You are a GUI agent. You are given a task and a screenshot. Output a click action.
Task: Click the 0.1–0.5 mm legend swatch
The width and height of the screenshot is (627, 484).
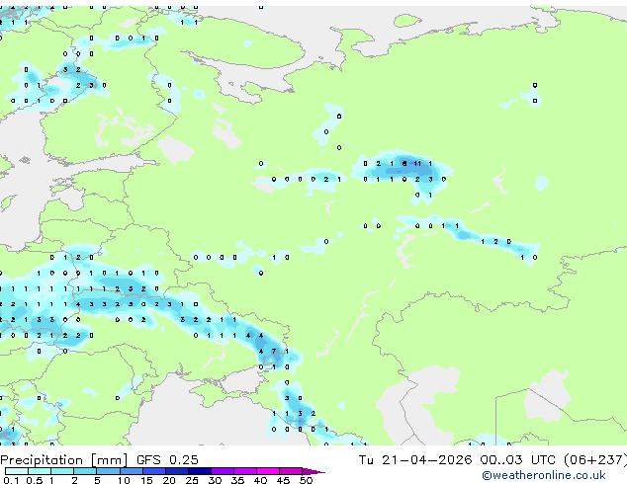click(x=17, y=471)
